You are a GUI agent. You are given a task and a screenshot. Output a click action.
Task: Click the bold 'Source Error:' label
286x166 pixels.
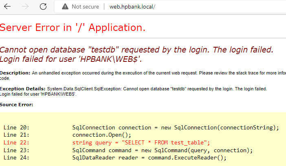[17, 105]
